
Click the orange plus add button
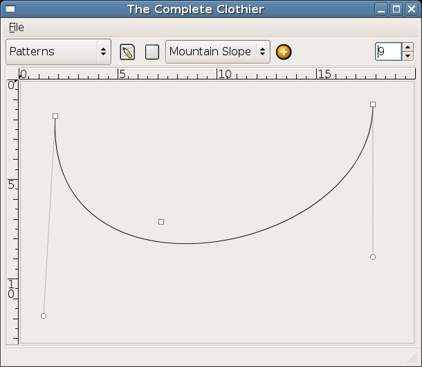pyautogui.click(x=284, y=52)
